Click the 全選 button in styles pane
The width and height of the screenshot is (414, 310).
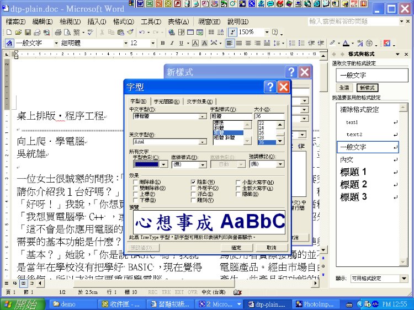point(344,88)
